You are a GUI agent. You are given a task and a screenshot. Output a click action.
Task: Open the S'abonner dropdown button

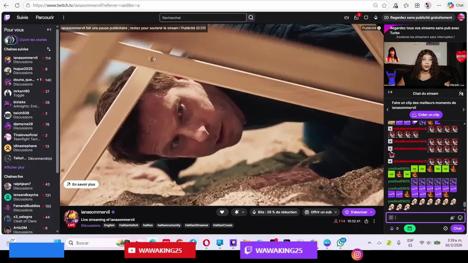point(359,212)
